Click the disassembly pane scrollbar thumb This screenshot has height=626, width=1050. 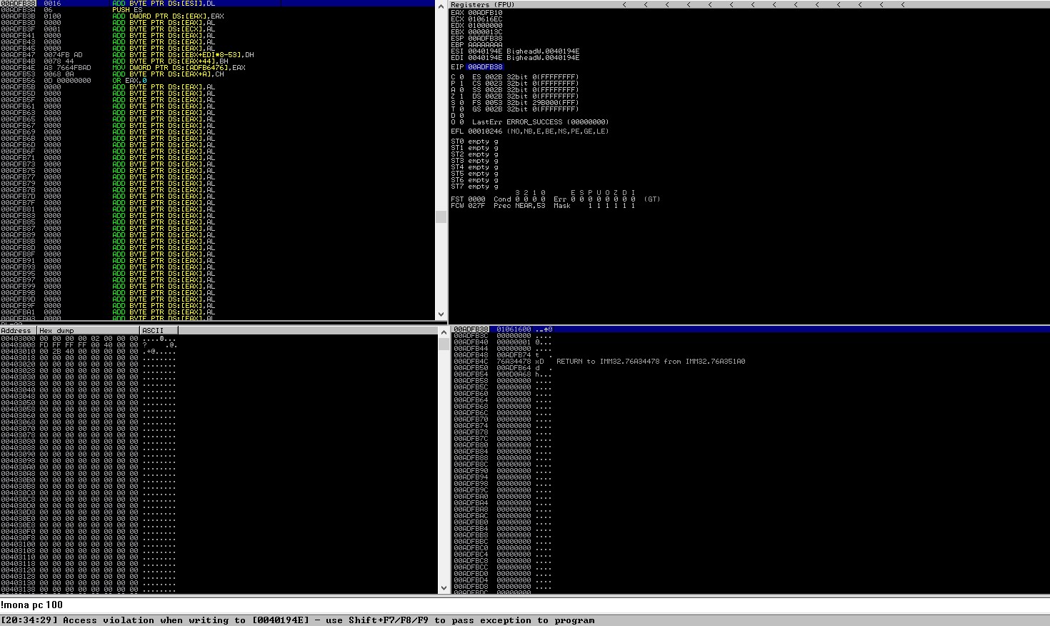tap(441, 217)
